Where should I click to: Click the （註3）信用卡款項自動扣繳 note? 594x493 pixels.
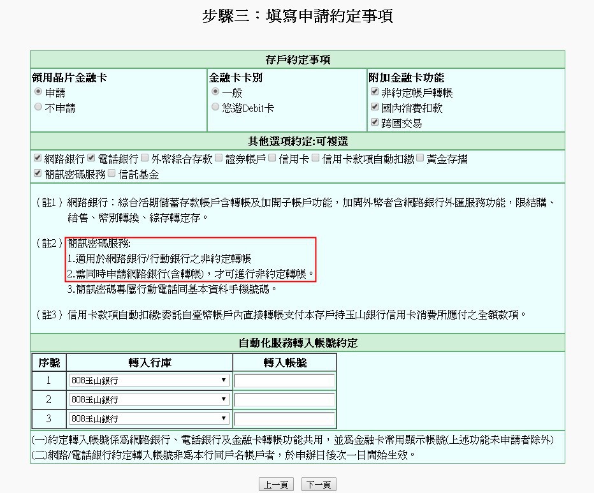point(280,315)
